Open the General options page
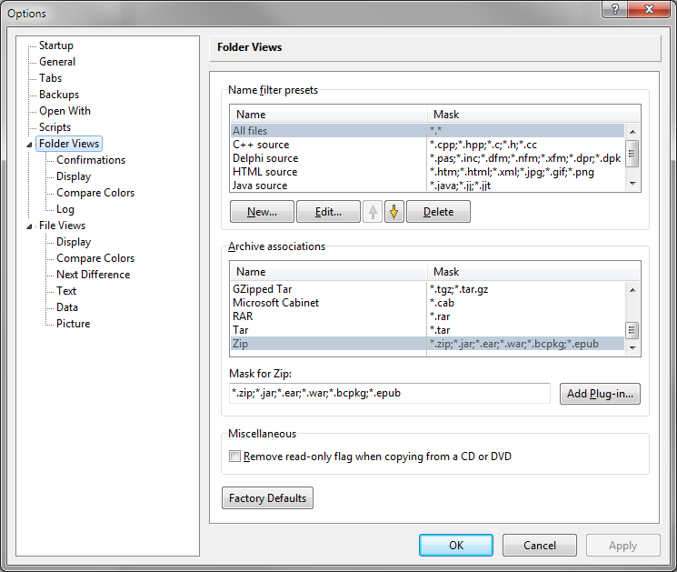The height and width of the screenshot is (572, 677). [x=57, y=62]
